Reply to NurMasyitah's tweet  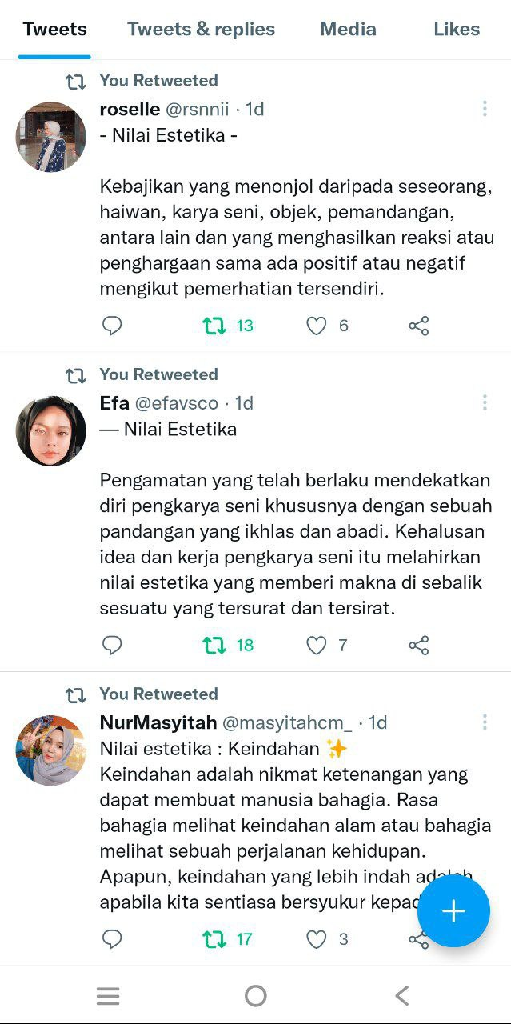click(x=112, y=938)
